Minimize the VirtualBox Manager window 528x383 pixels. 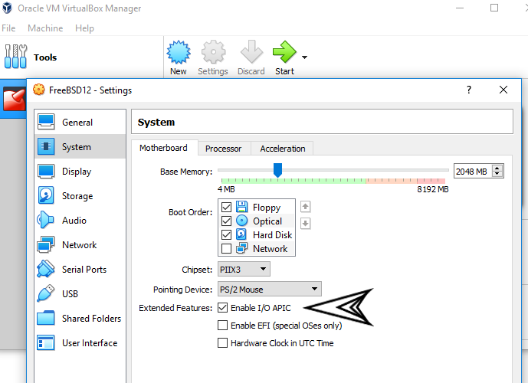tap(460, 8)
